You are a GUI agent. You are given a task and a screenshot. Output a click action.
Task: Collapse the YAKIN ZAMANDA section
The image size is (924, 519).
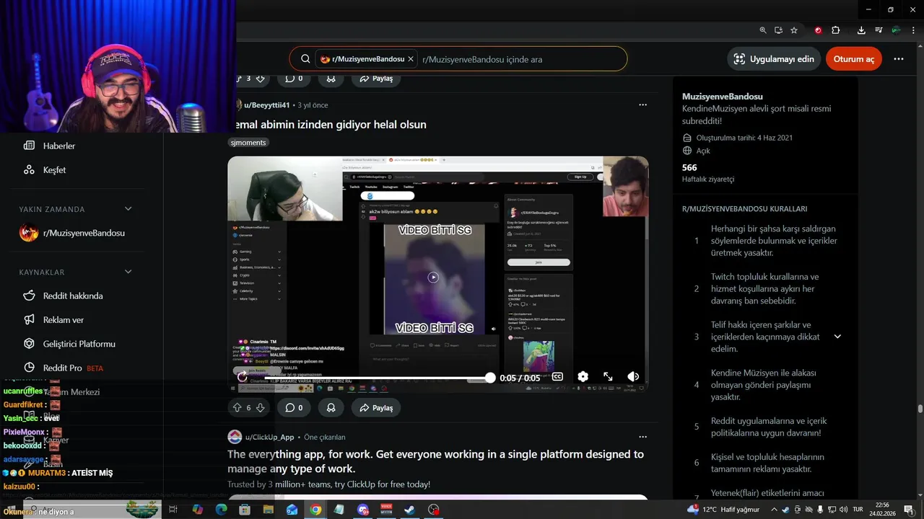point(128,209)
